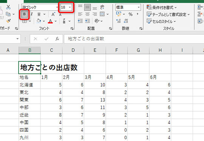Image resolution: width=204 pixels, height=141 pixels.
Task: Apply Comma style
Action: point(138,14)
